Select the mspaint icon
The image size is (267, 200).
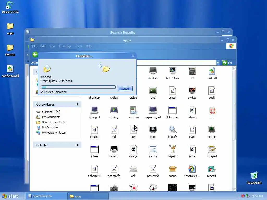(x=173, y=149)
